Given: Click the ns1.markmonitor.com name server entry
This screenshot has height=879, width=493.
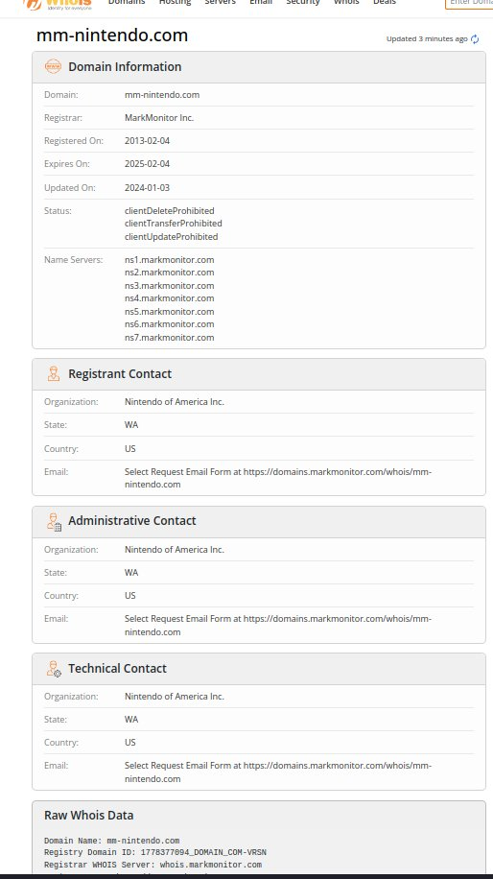Looking at the screenshot, I should 169,259.
